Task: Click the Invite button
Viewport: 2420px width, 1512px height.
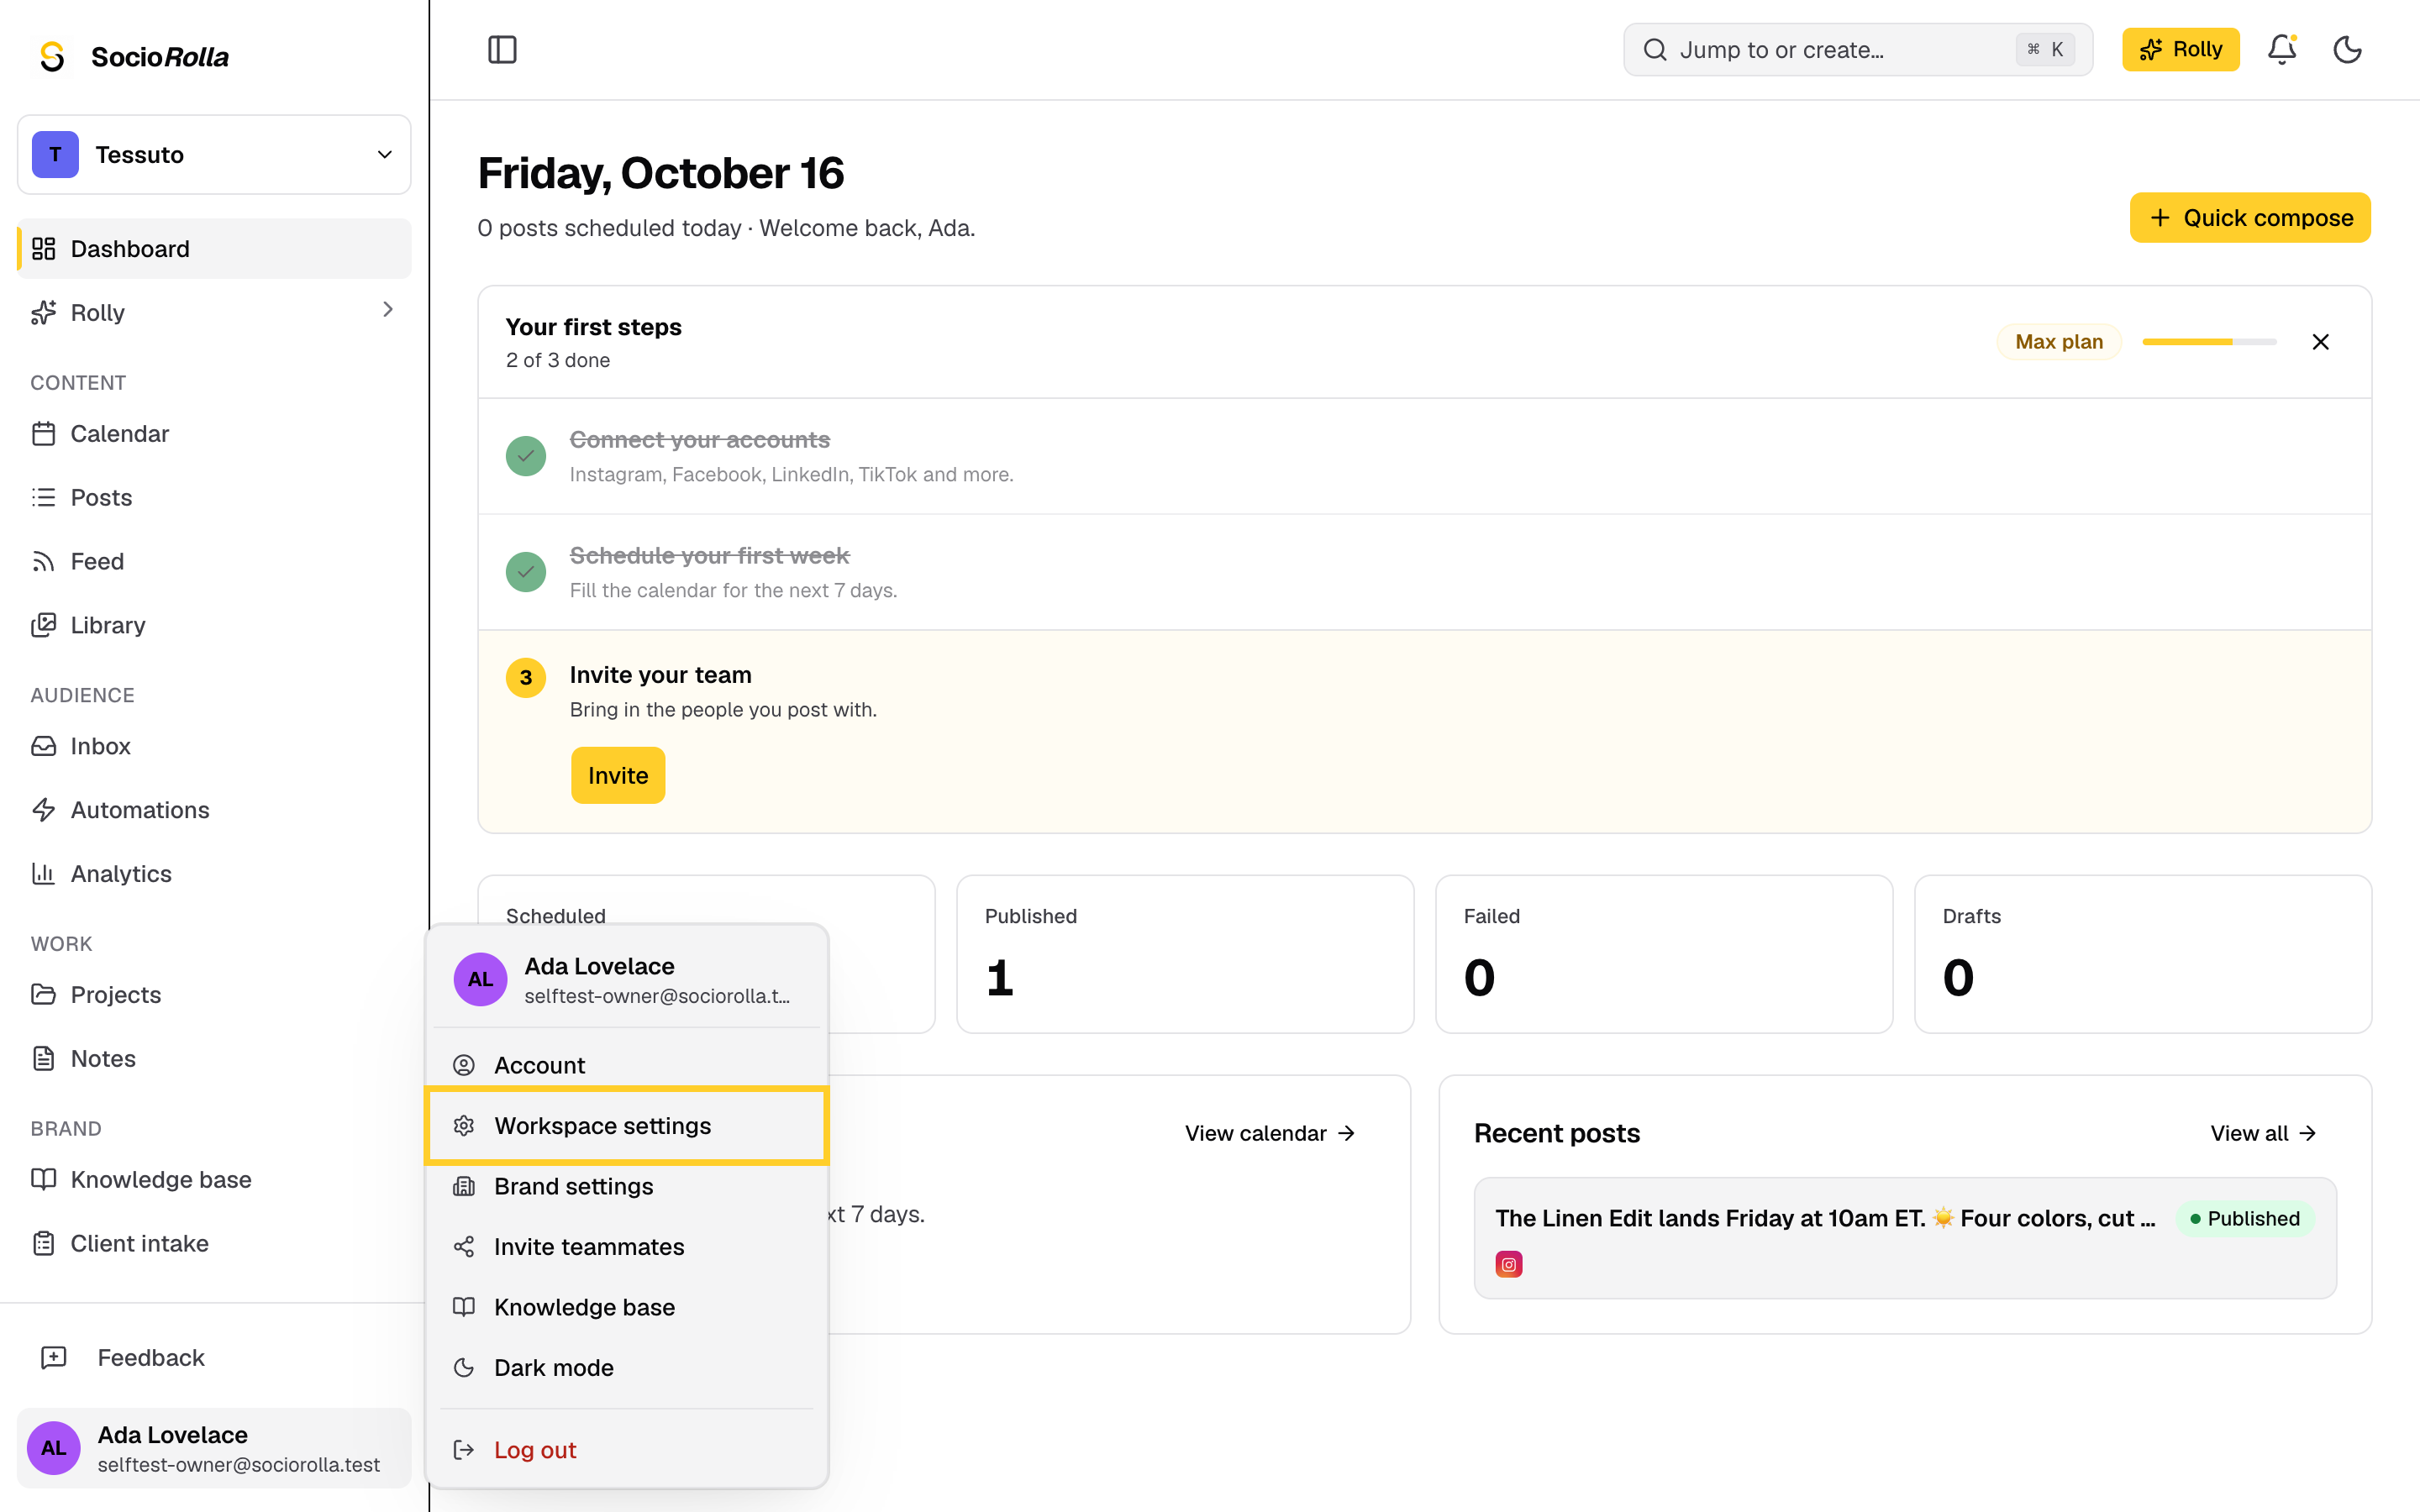Action: pos(618,775)
